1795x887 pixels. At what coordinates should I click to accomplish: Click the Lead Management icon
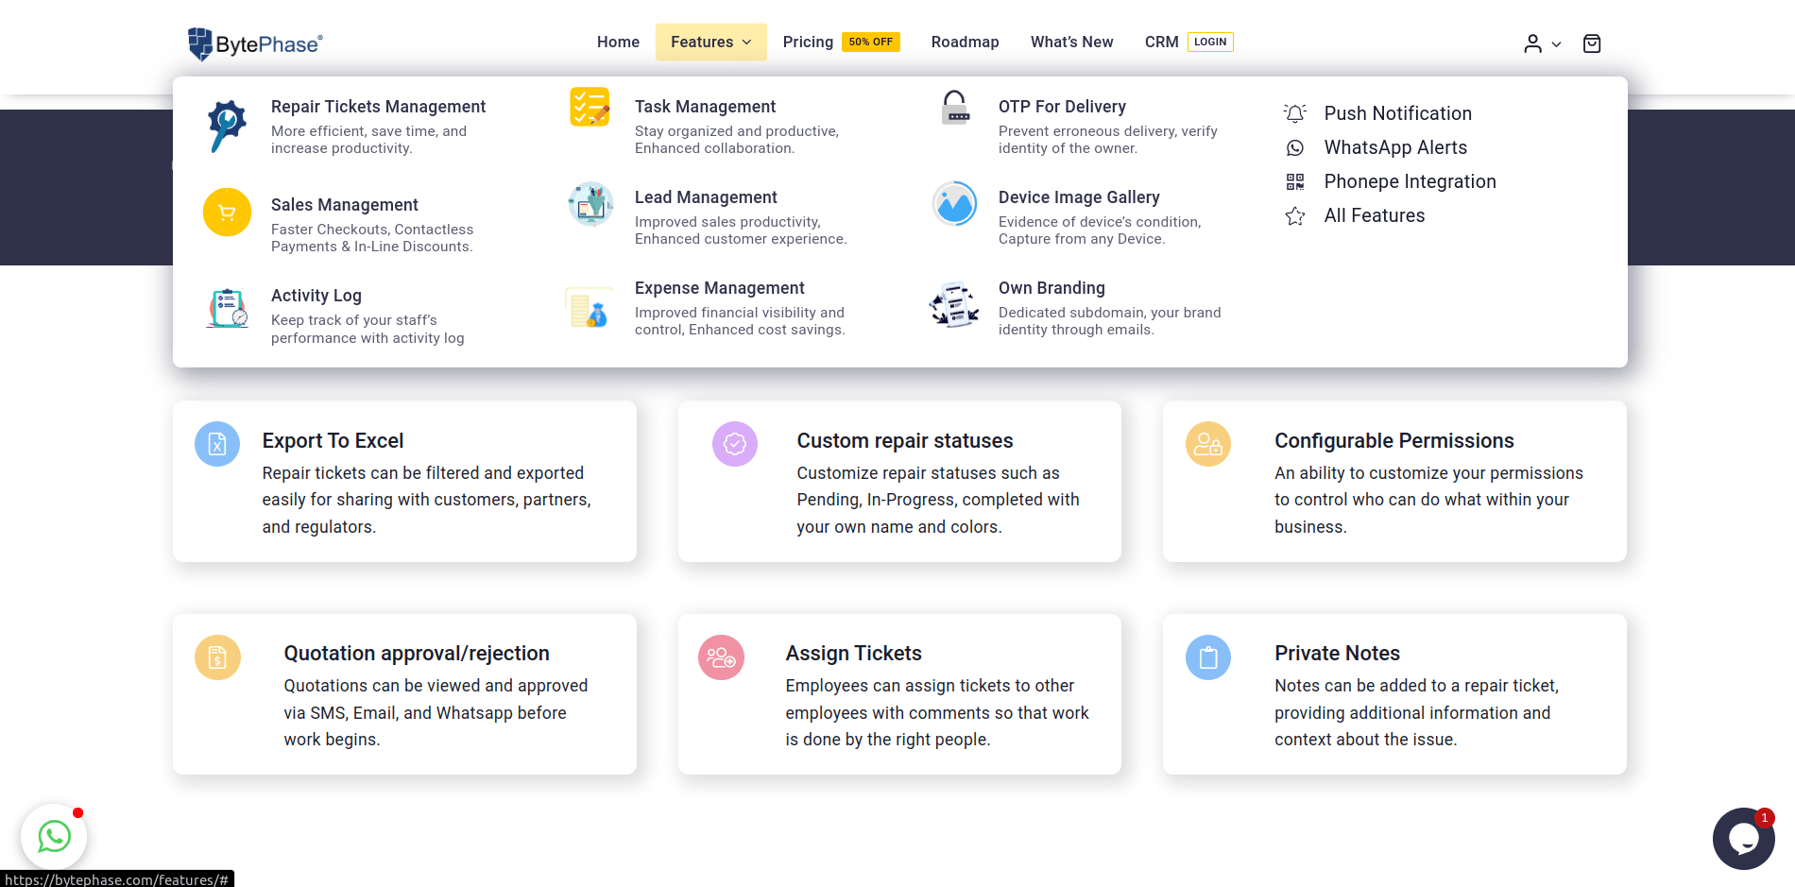coord(590,204)
